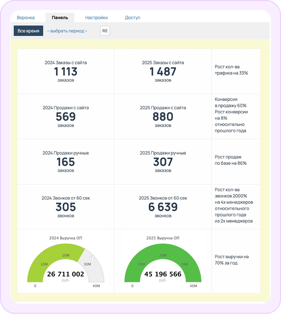
Task: Select the Рост выручки на 70% note
Action: [232, 260]
